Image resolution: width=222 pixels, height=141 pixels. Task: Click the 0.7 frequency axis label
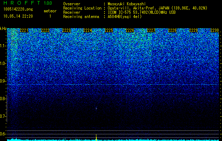point(3,116)
